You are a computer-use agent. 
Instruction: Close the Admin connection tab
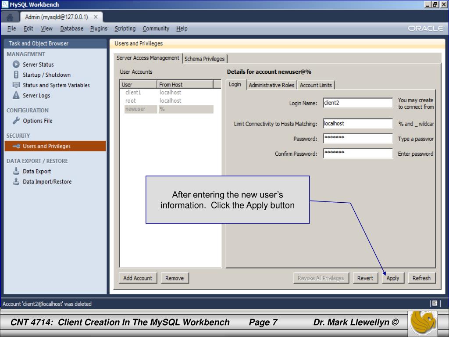[x=96, y=17]
